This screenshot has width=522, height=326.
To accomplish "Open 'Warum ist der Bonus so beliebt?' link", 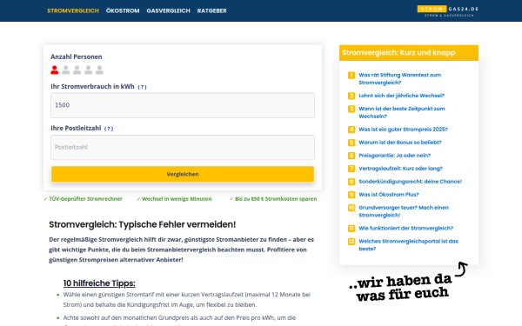I will point(400,143).
